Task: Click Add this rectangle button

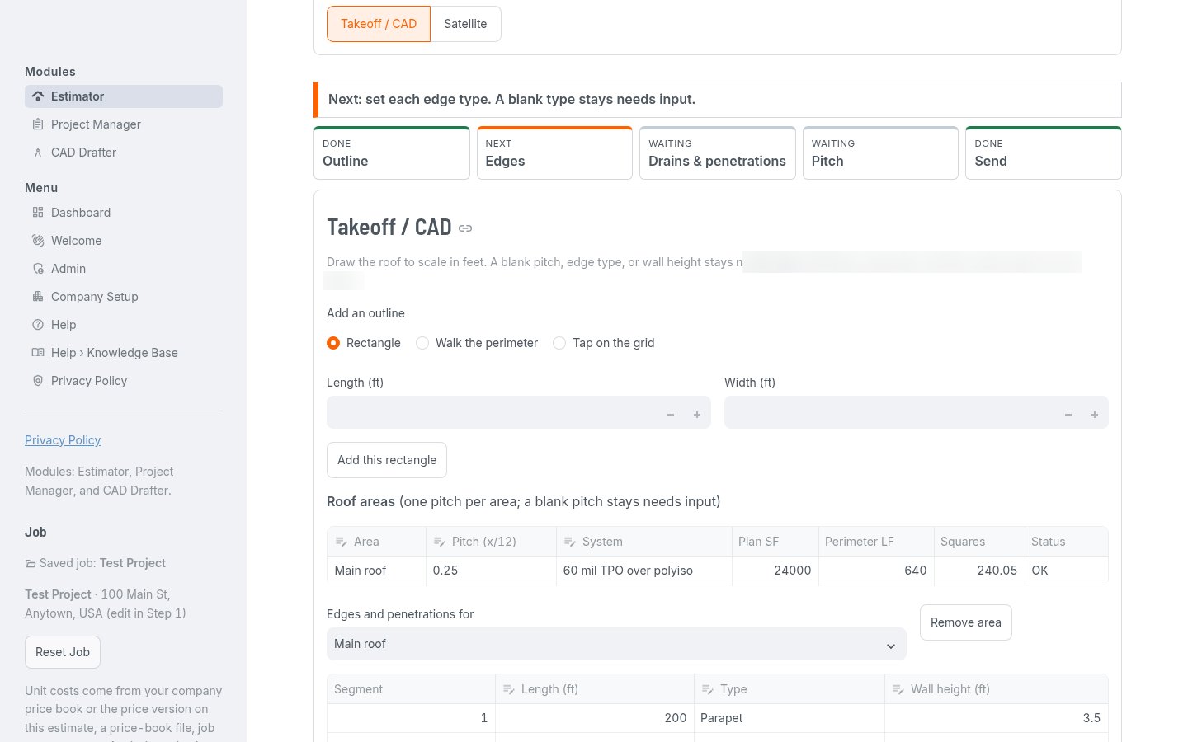Action: pos(387,460)
